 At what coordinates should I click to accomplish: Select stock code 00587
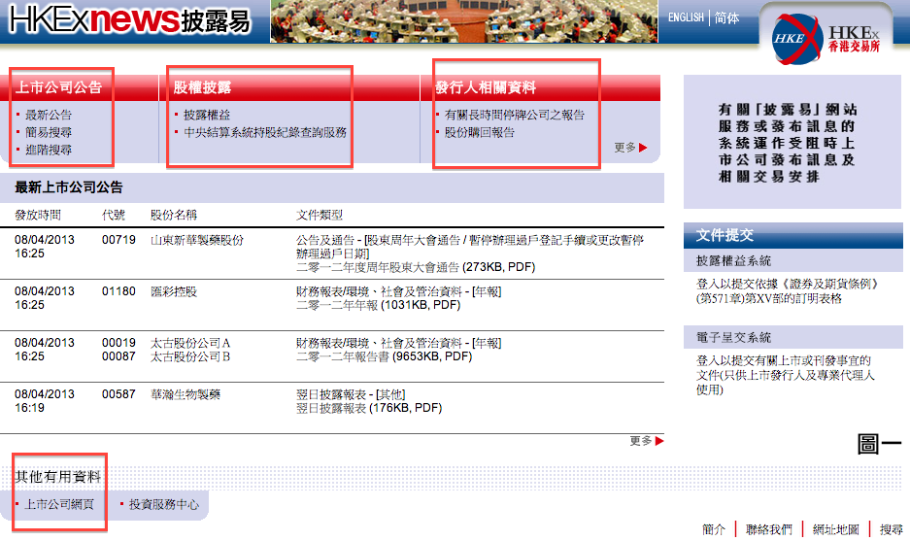tap(118, 394)
